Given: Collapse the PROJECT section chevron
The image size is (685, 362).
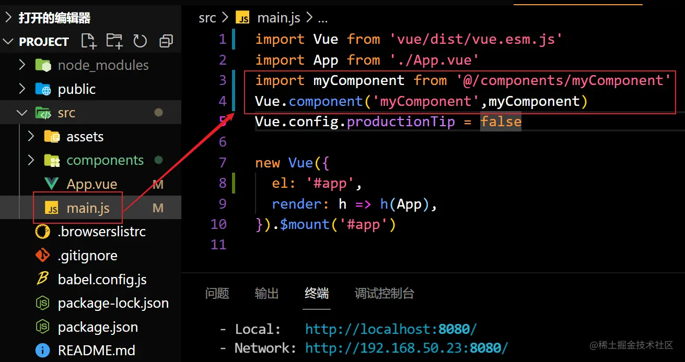Looking at the screenshot, I should [8, 41].
